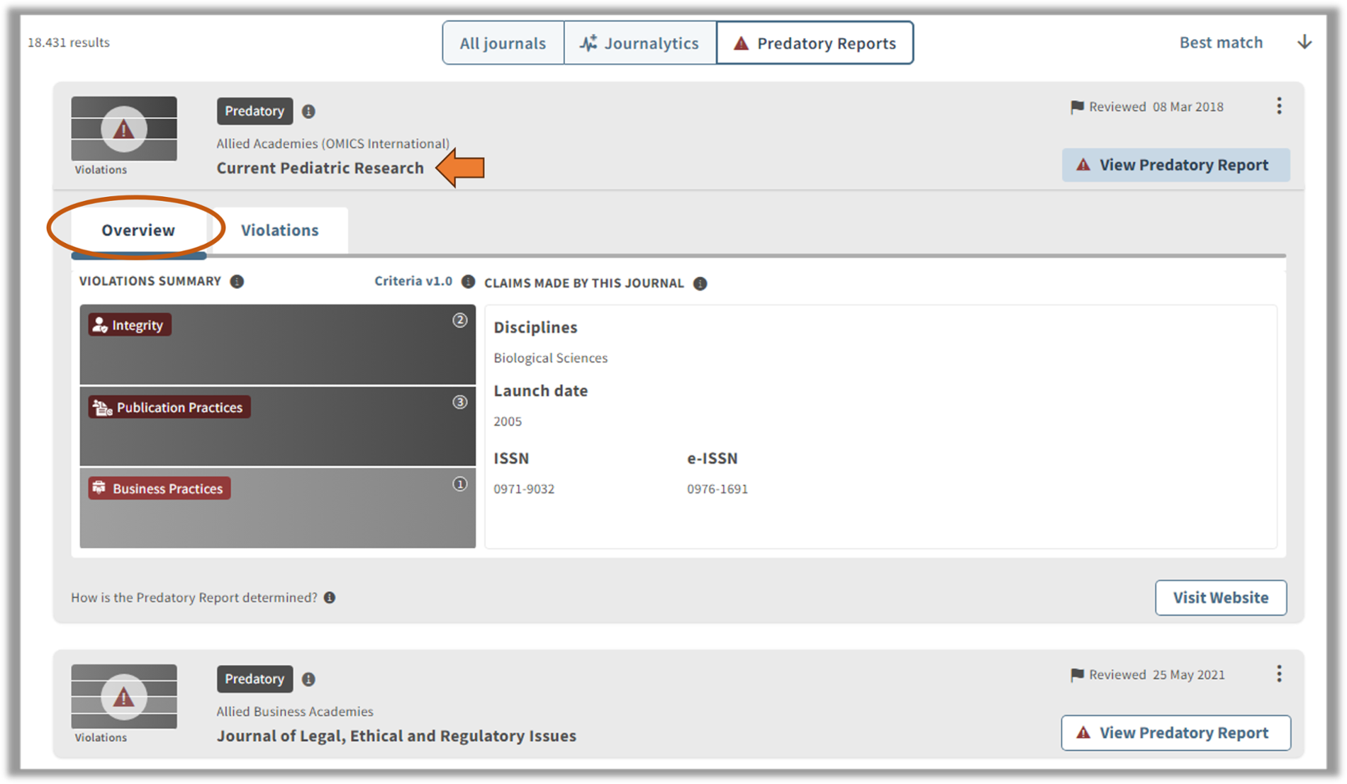
Task: Open the more options menu for Current Pediatric Research
Action: coord(1280,106)
